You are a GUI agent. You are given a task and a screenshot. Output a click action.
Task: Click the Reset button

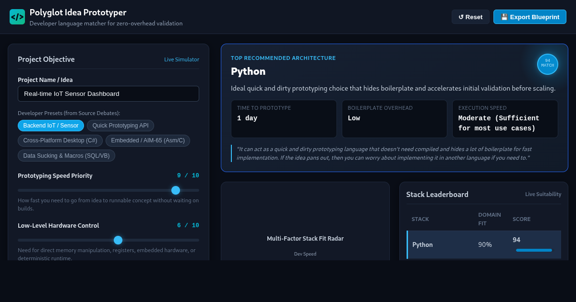pos(470,17)
